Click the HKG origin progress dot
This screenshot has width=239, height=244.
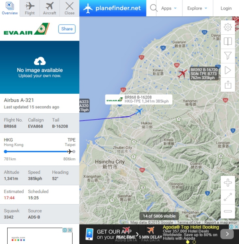click(6, 152)
